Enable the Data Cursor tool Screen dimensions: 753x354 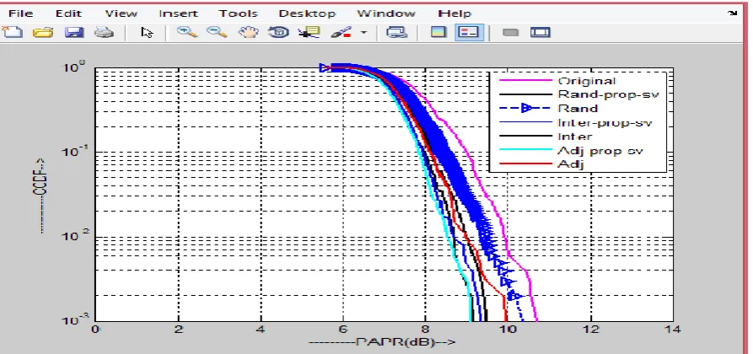(309, 32)
